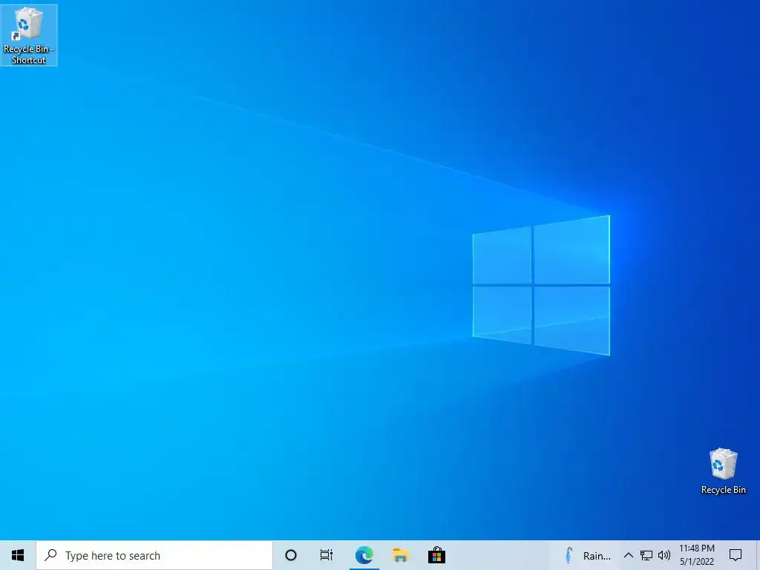
Task: Open Cortana from the taskbar circle icon
Action: click(x=291, y=555)
